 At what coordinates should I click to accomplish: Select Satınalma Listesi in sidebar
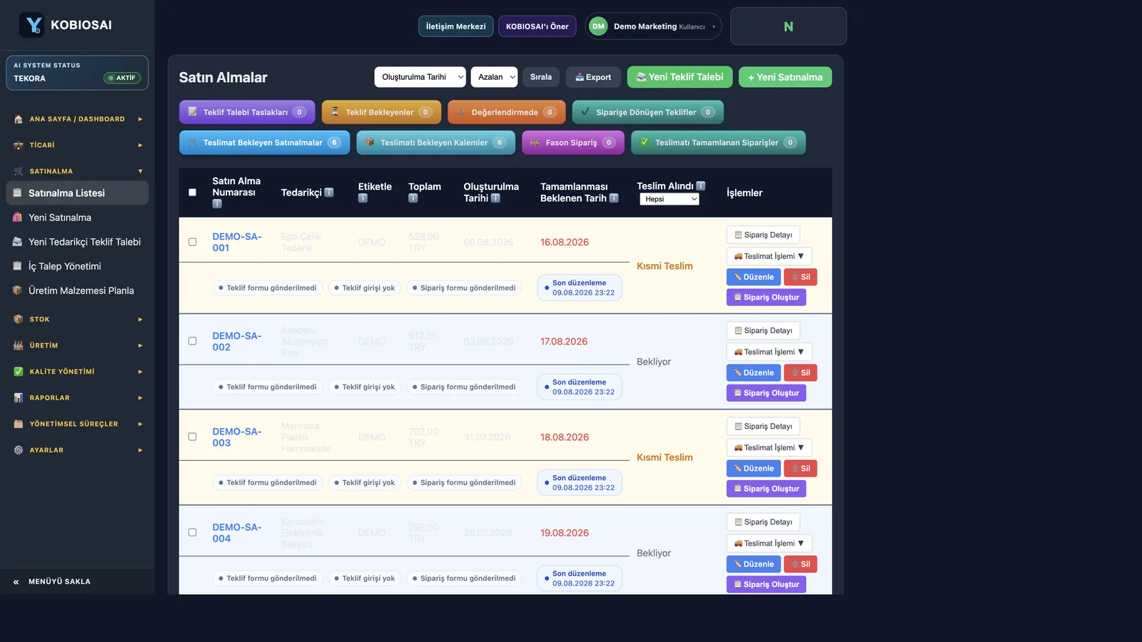pyautogui.click(x=77, y=193)
